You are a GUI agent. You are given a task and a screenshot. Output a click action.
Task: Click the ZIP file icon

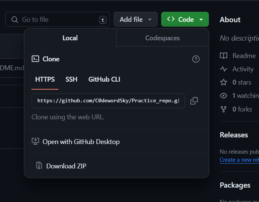(x=39, y=166)
